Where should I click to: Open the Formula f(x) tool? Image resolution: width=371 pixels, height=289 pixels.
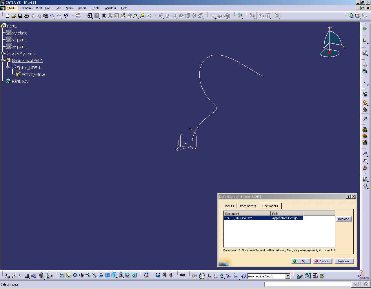[8, 276]
